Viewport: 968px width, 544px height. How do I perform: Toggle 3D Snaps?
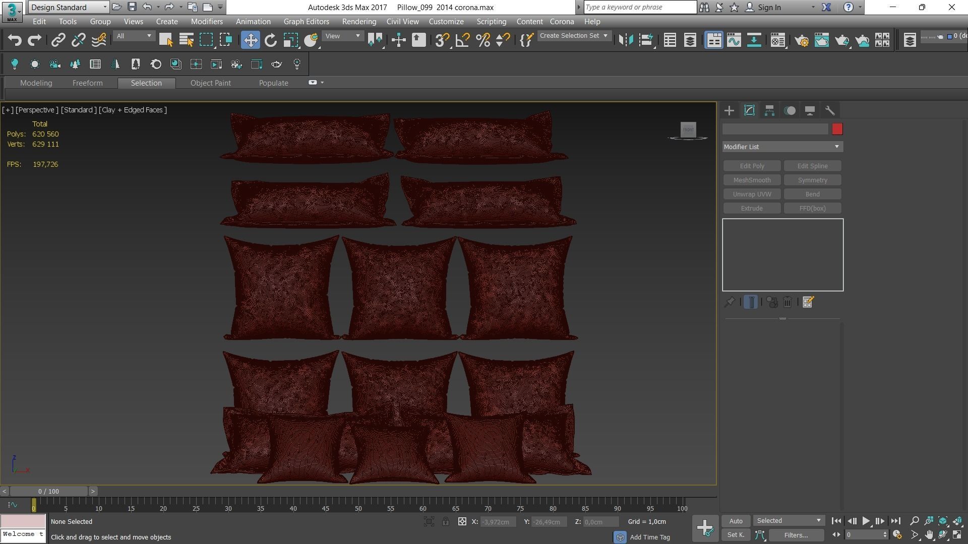click(442, 40)
